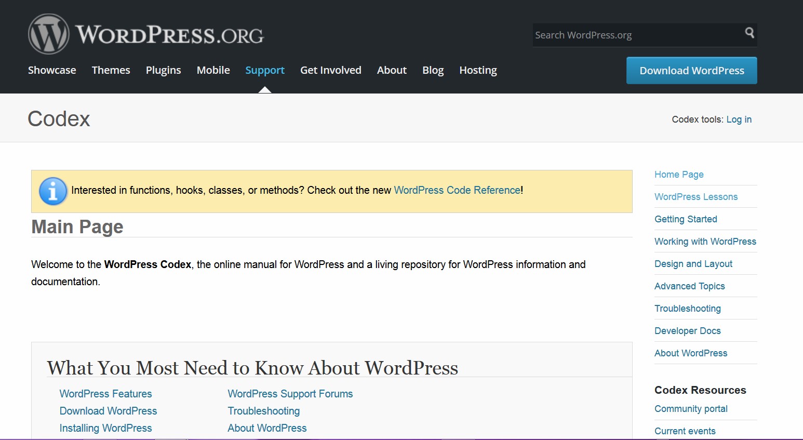
Task: Open the Plugins menu item
Action: [164, 70]
